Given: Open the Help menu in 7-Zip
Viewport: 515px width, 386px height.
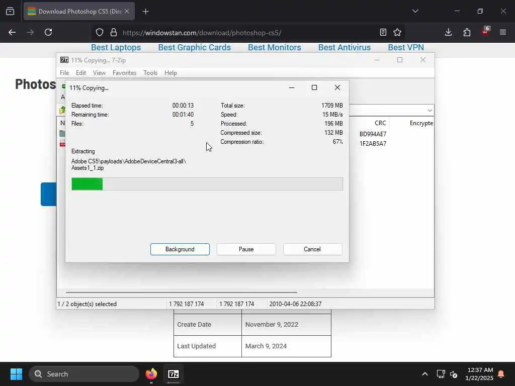Looking at the screenshot, I should pyautogui.click(x=170, y=73).
